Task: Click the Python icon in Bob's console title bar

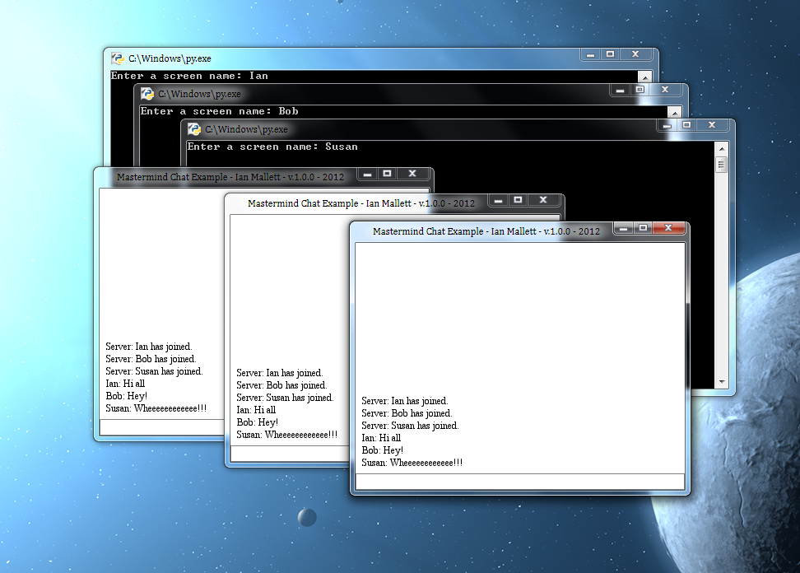Action: coord(147,94)
